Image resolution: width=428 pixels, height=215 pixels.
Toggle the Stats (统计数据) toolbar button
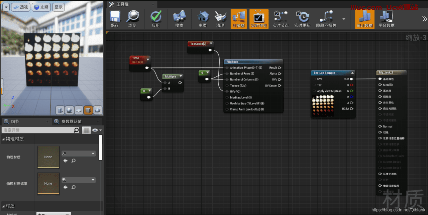(364, 19)
